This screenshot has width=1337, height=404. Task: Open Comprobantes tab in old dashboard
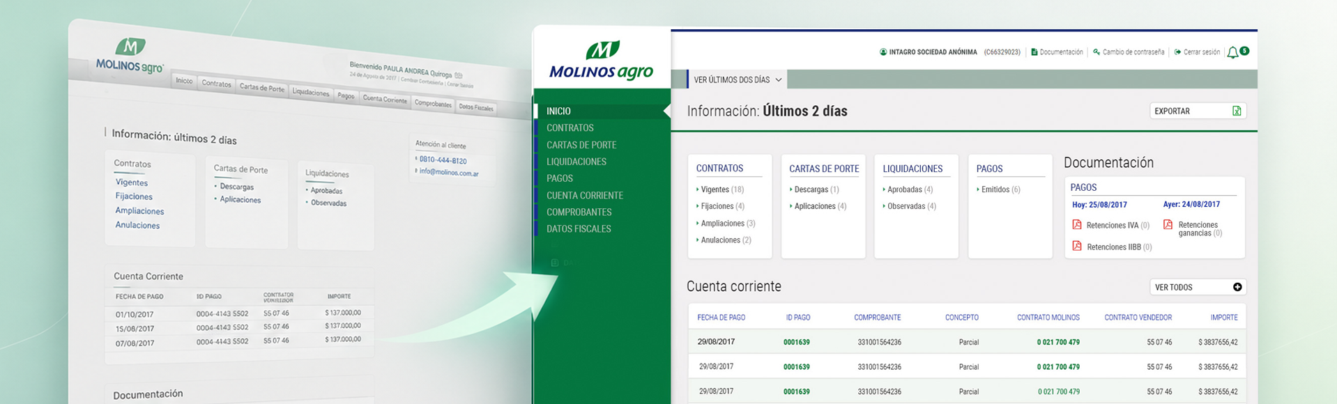pos(433,104)
